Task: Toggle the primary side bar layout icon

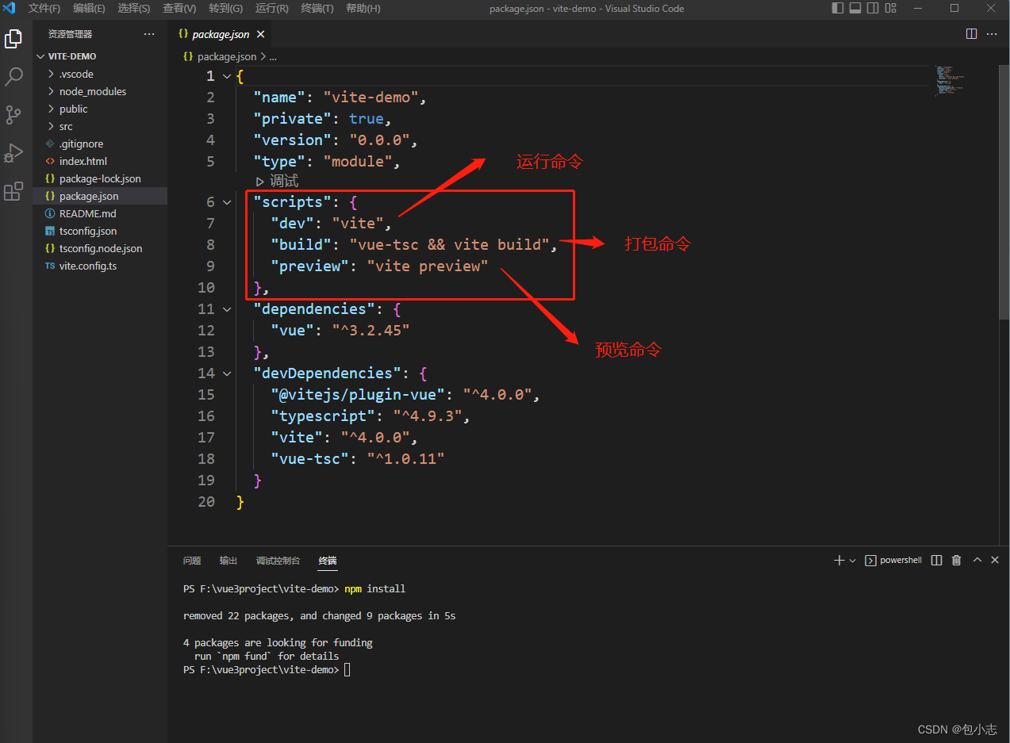Action: click(x=838, y=8)
